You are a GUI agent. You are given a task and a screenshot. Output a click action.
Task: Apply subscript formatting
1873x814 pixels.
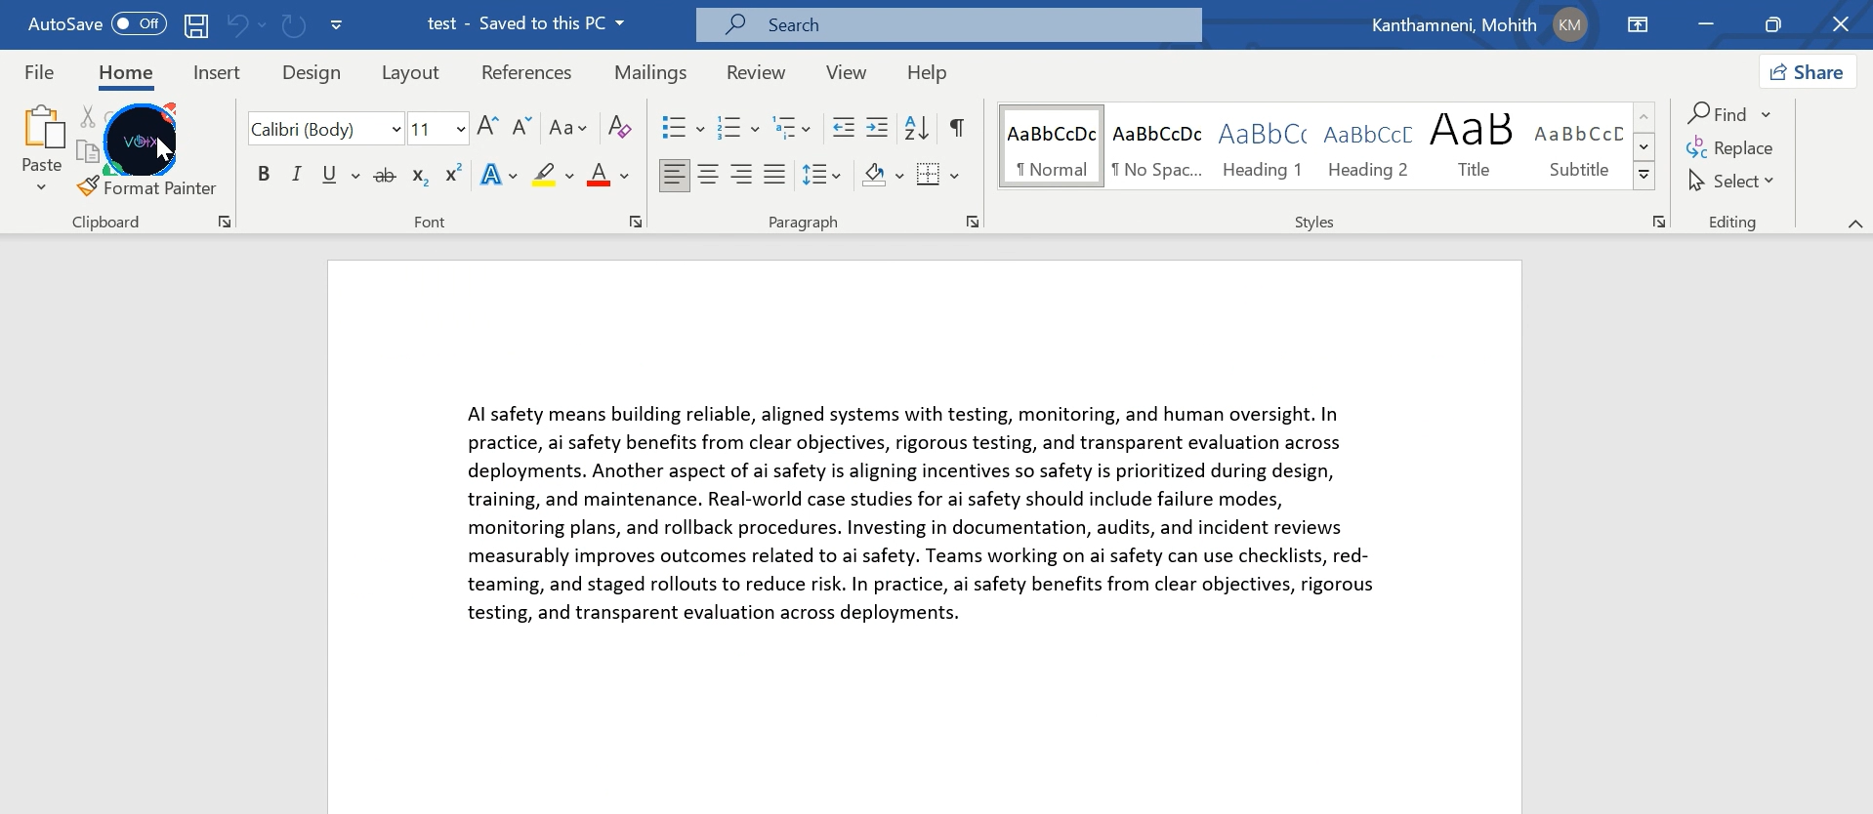(x=420, y=176)
